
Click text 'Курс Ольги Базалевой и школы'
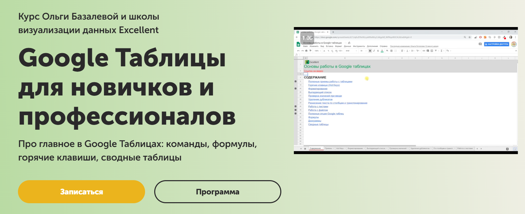pos(89,17)
